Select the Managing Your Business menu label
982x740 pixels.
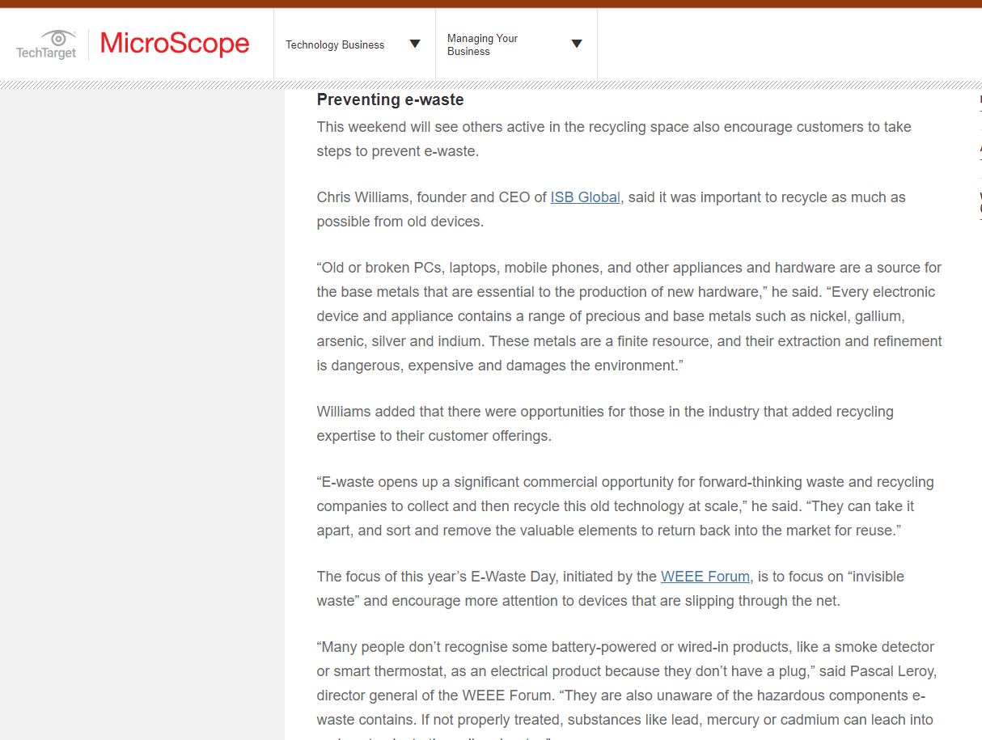482,45
